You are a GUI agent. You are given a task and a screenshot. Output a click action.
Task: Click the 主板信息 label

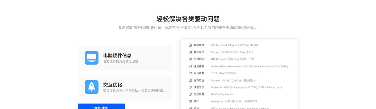[199, 66]
